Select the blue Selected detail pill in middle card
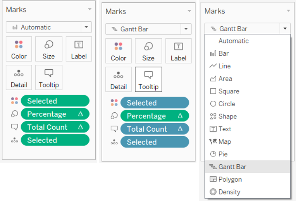This screenshot has width=296, height=201. 155,142
